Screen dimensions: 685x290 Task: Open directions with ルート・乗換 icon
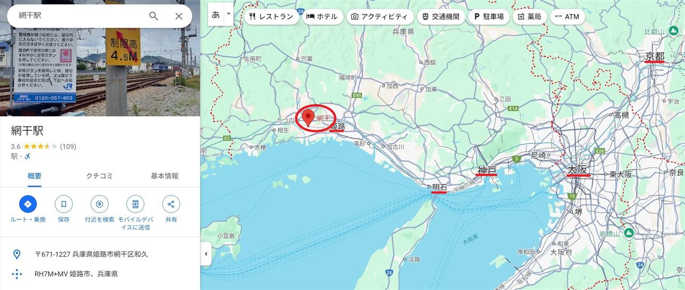tap(28, 204)
